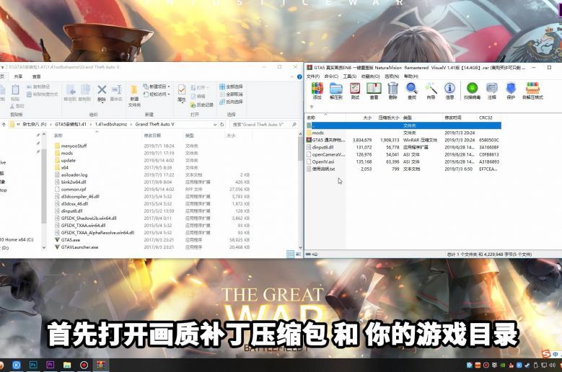The height and width of the screenshot is (372, 562).
Task: Click the WinRAR Test (测试) icon
Action: pos(355,91)
